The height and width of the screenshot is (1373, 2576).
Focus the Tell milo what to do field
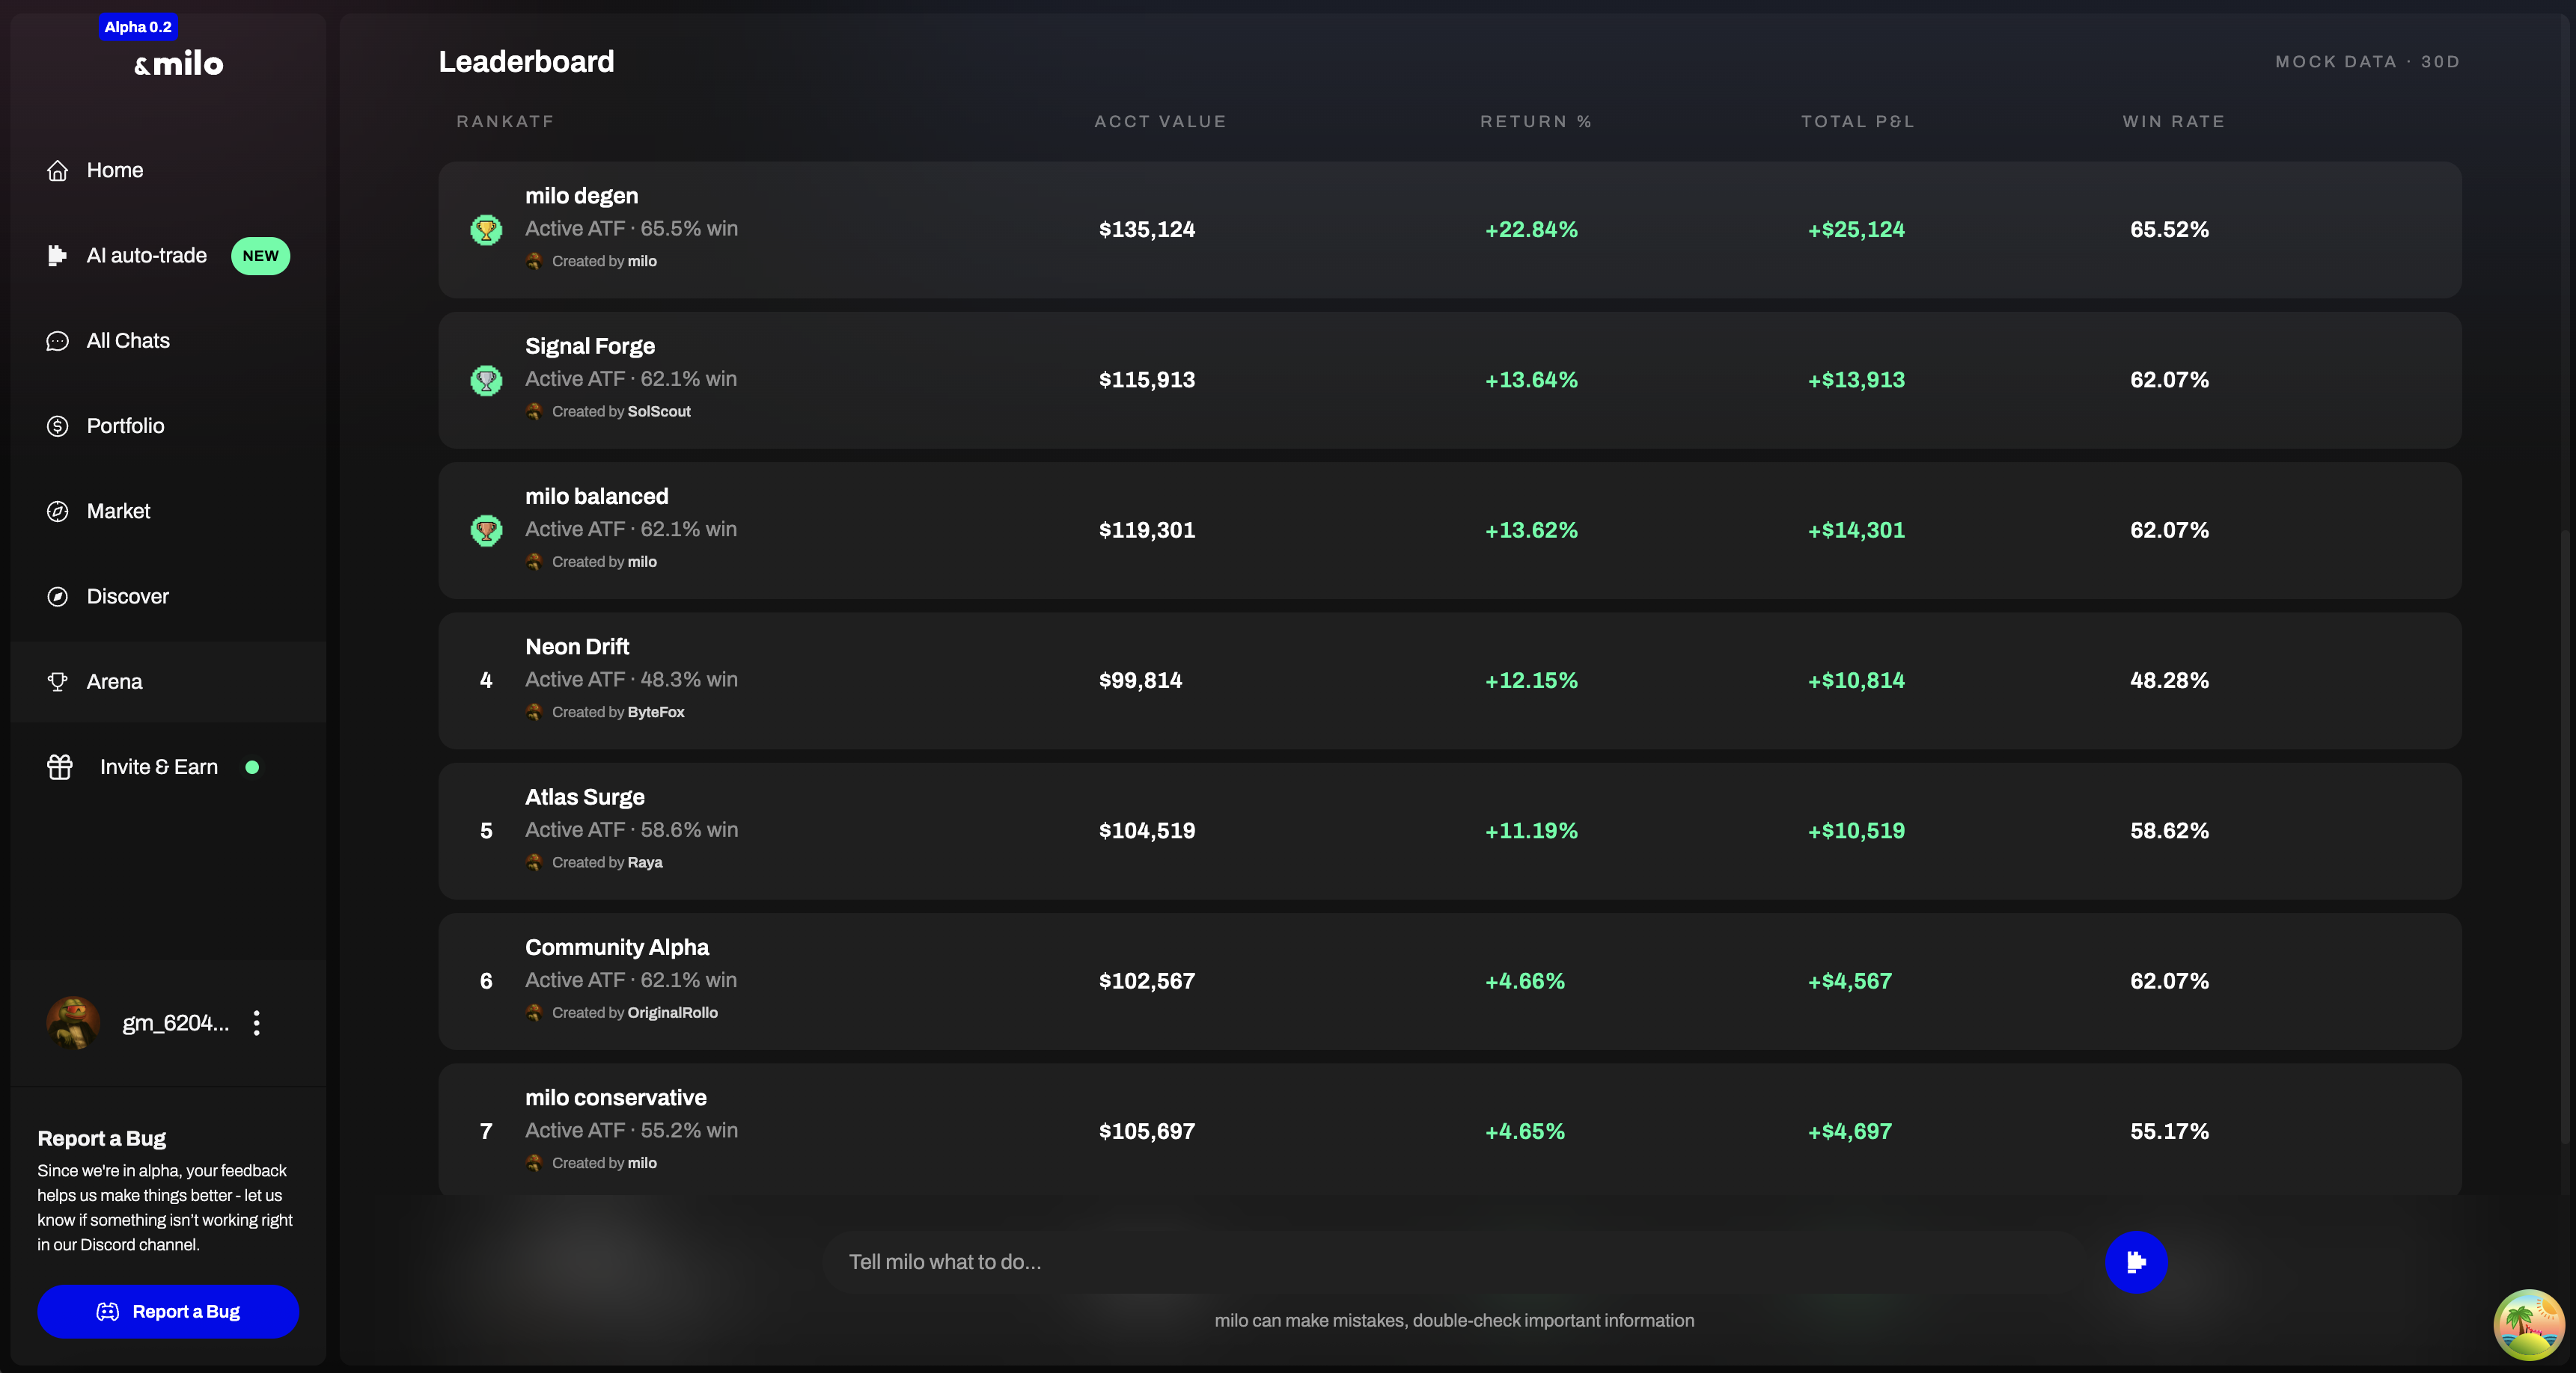[x=1450, y=1261]
